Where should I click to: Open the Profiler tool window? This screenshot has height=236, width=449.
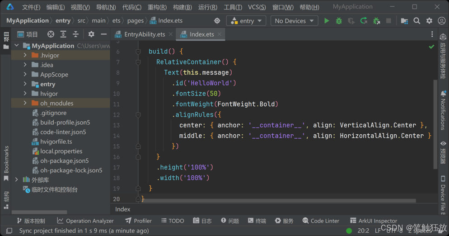[138, 221]
